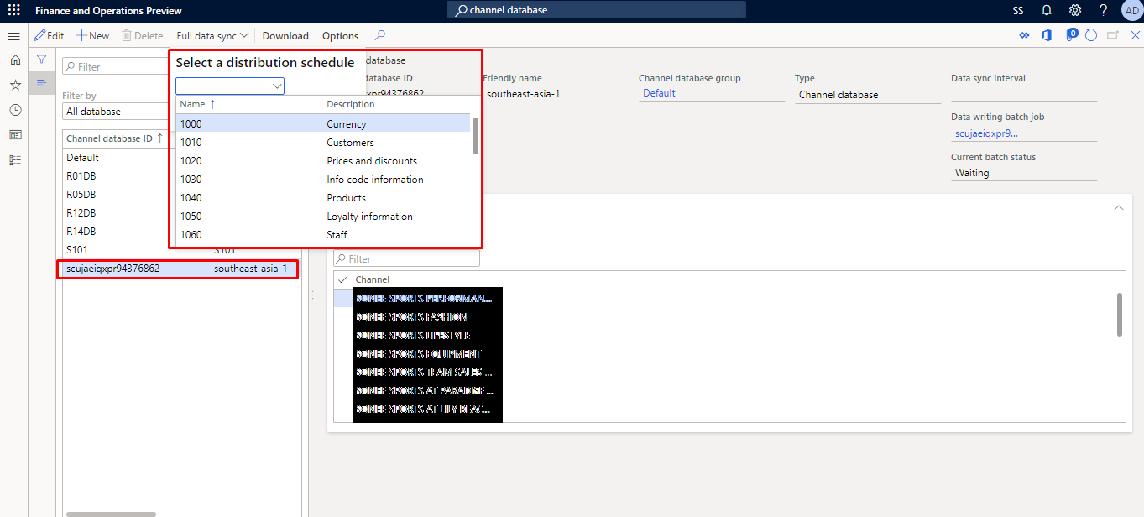Click the Download menu item

click(285, 35)
